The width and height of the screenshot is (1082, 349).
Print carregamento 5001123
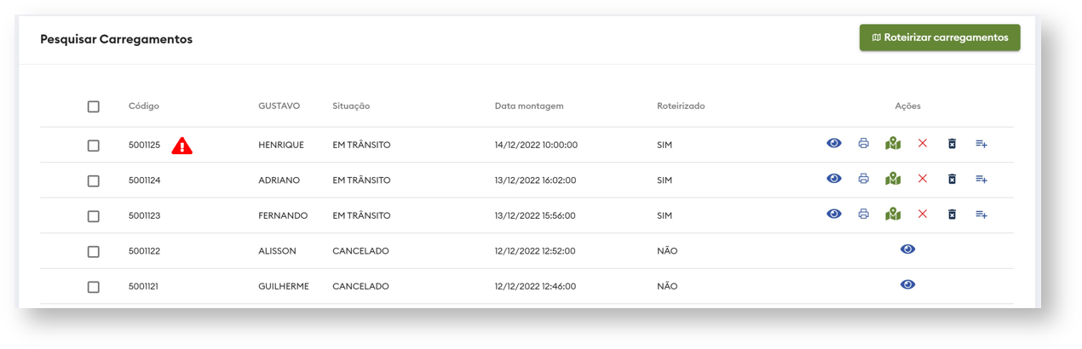863,215
